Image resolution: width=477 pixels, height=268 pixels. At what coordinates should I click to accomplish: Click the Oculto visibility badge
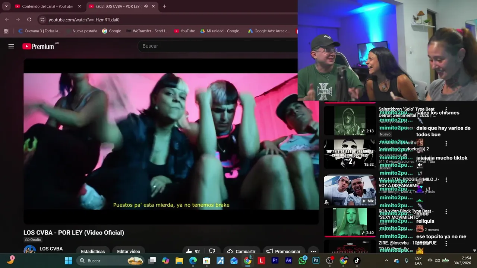[33, 240]
